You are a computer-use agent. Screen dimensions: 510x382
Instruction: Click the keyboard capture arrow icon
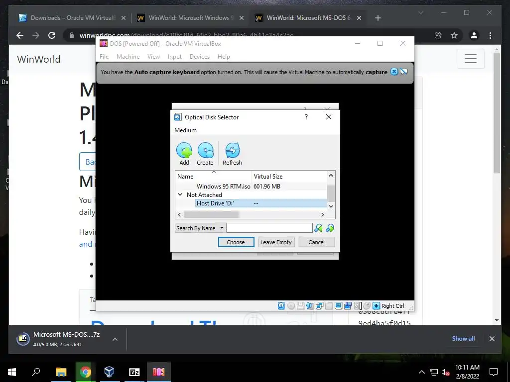377,306
